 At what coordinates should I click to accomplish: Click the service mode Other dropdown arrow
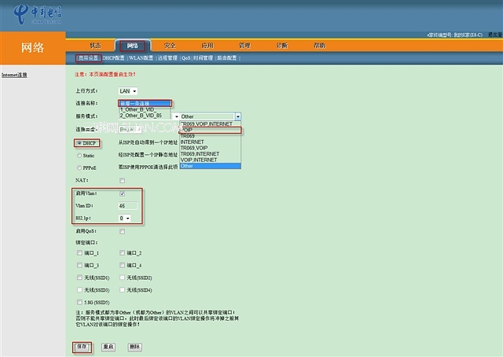237,116
